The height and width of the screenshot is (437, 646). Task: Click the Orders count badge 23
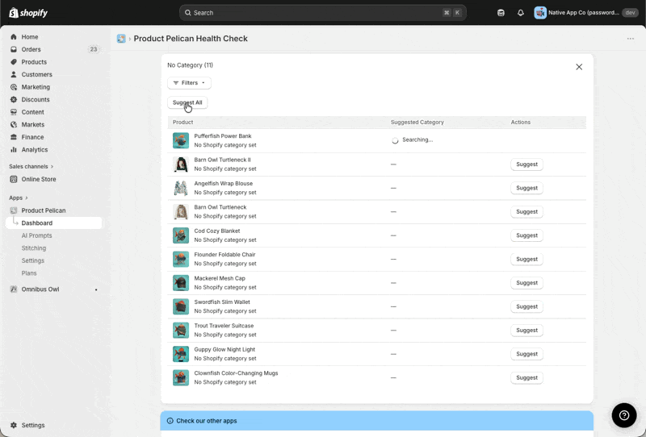(94, 49)
